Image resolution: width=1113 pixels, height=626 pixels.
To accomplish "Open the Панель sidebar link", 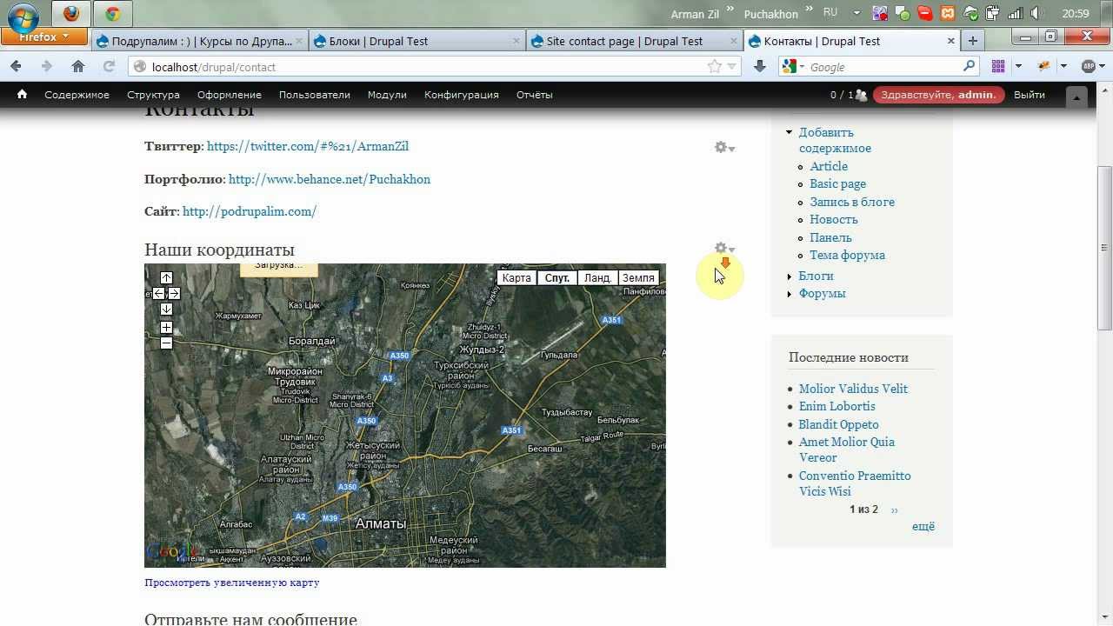I will [x=830, y=237].
